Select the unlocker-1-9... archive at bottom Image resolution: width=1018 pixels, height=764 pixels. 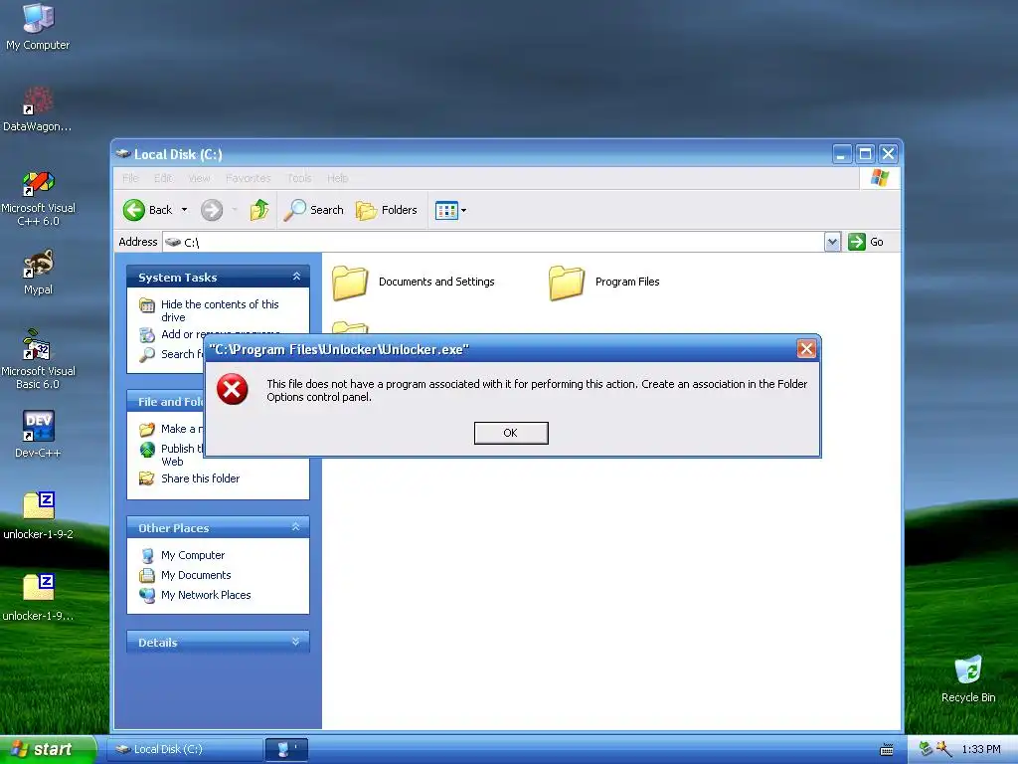[38, 597]
